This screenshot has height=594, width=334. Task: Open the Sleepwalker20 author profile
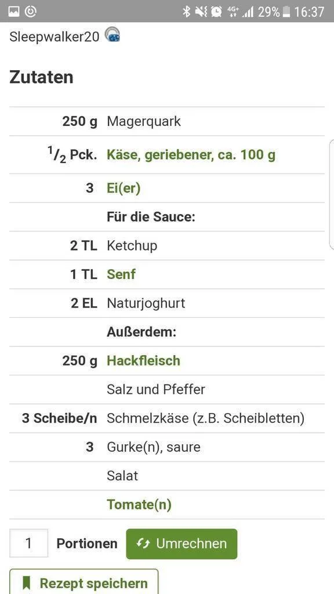point(54,37)
